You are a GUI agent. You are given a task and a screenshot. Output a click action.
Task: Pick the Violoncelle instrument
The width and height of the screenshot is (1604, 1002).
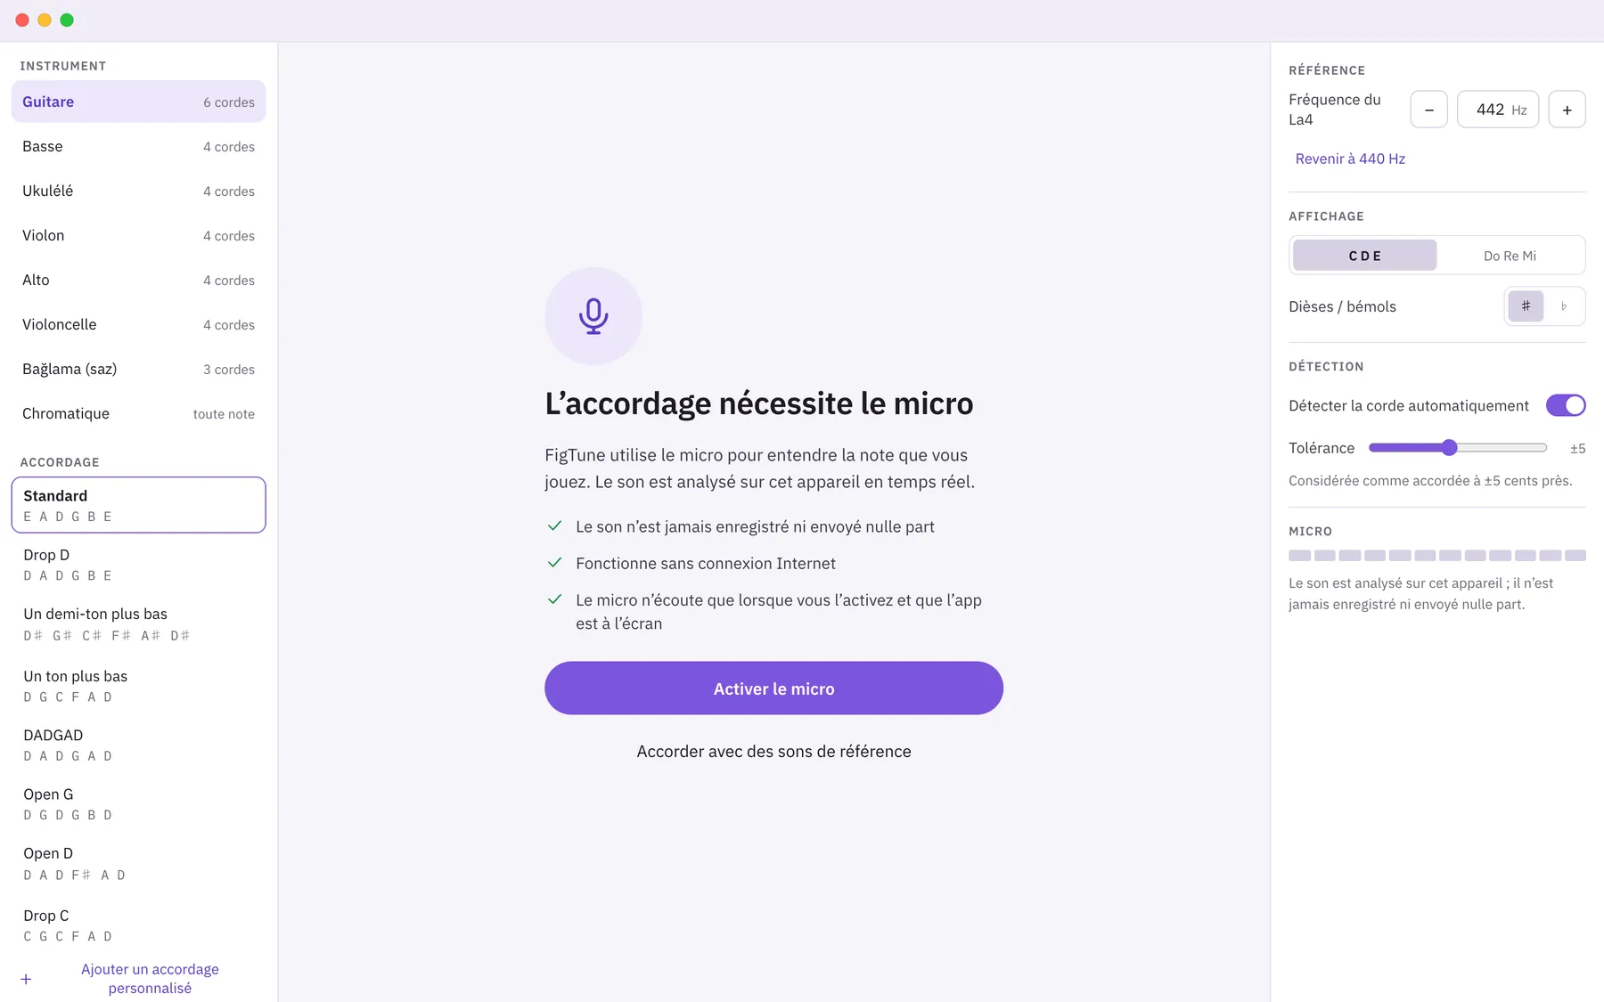138,324
